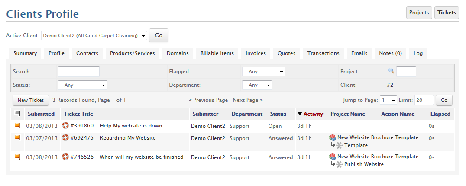Switch to the Invoices tab

pyautogui.click(x=256, y=53)
